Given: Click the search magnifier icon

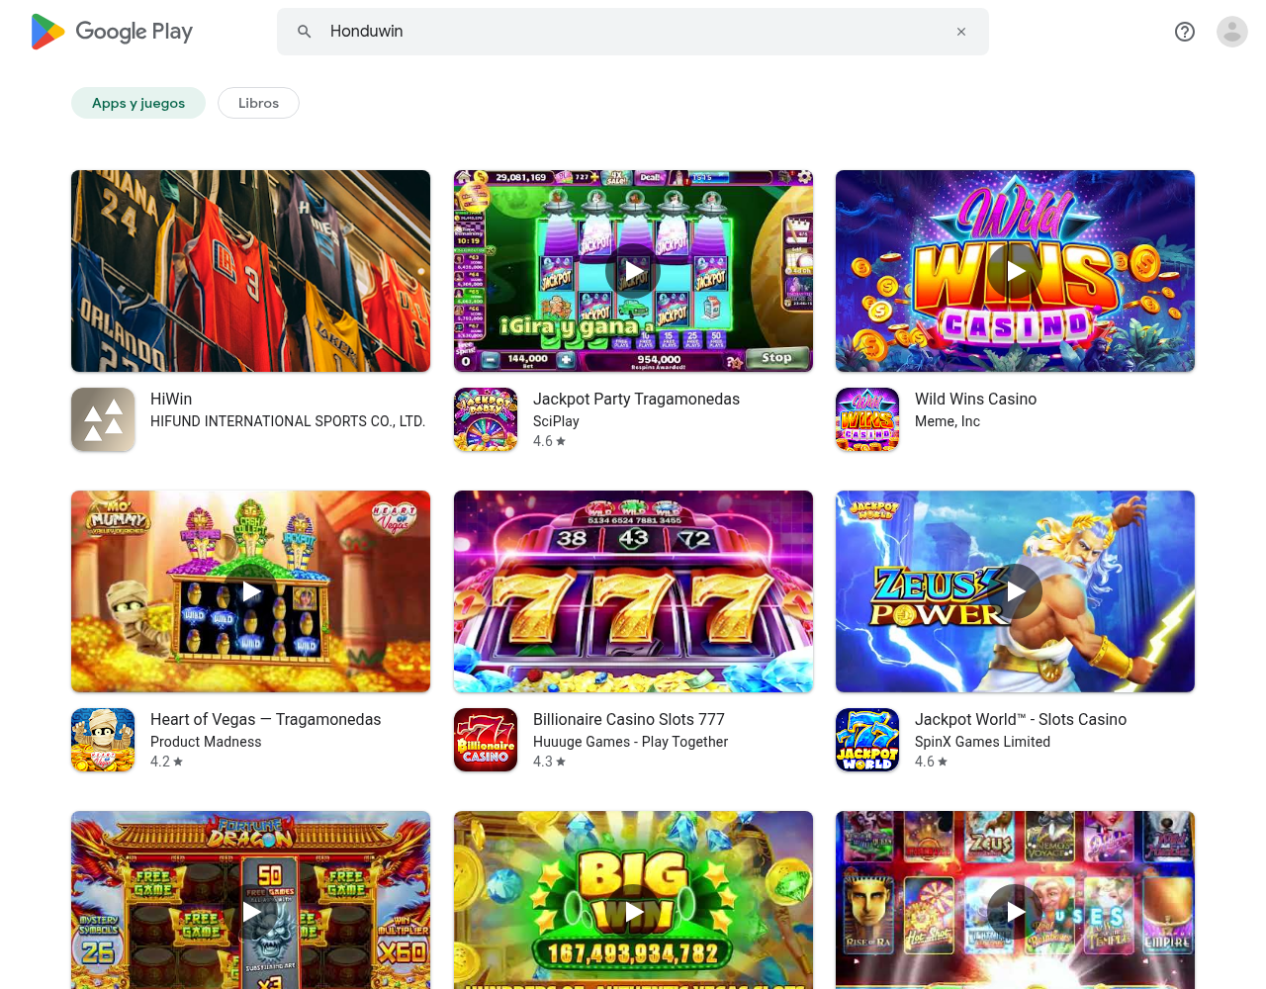Looking at the screenshot, I should click(x=305, y=32).
